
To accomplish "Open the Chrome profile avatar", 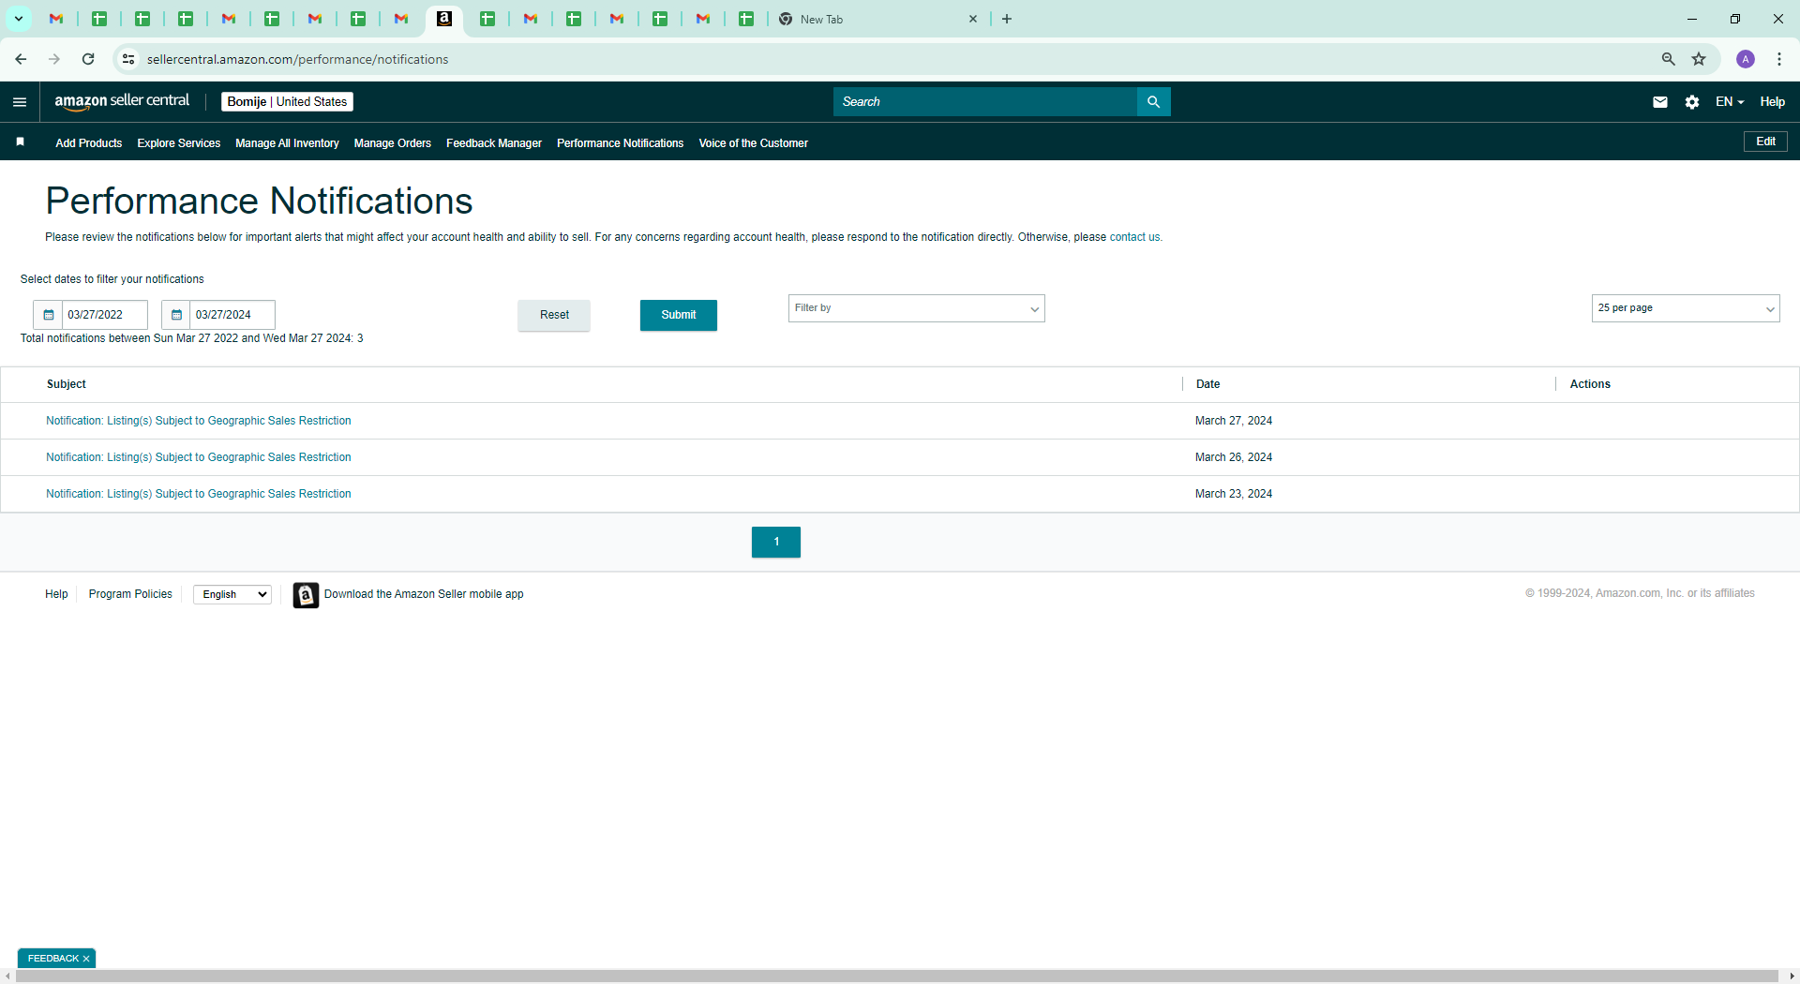I will 1746,59.
